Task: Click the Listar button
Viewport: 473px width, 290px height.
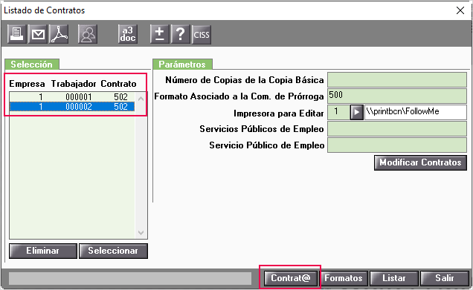Action: click(x=394, y=278)
